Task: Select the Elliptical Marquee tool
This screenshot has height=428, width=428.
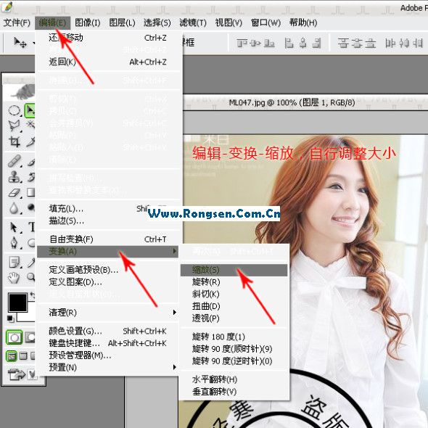Action: (x=15, y=110)
